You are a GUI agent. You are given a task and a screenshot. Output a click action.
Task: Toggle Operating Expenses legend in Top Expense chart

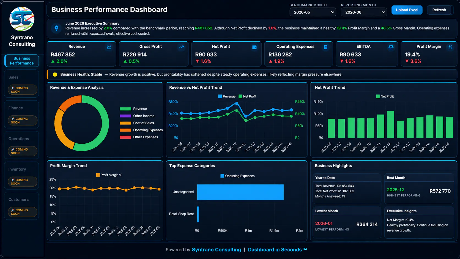click(x=237, y=176)
